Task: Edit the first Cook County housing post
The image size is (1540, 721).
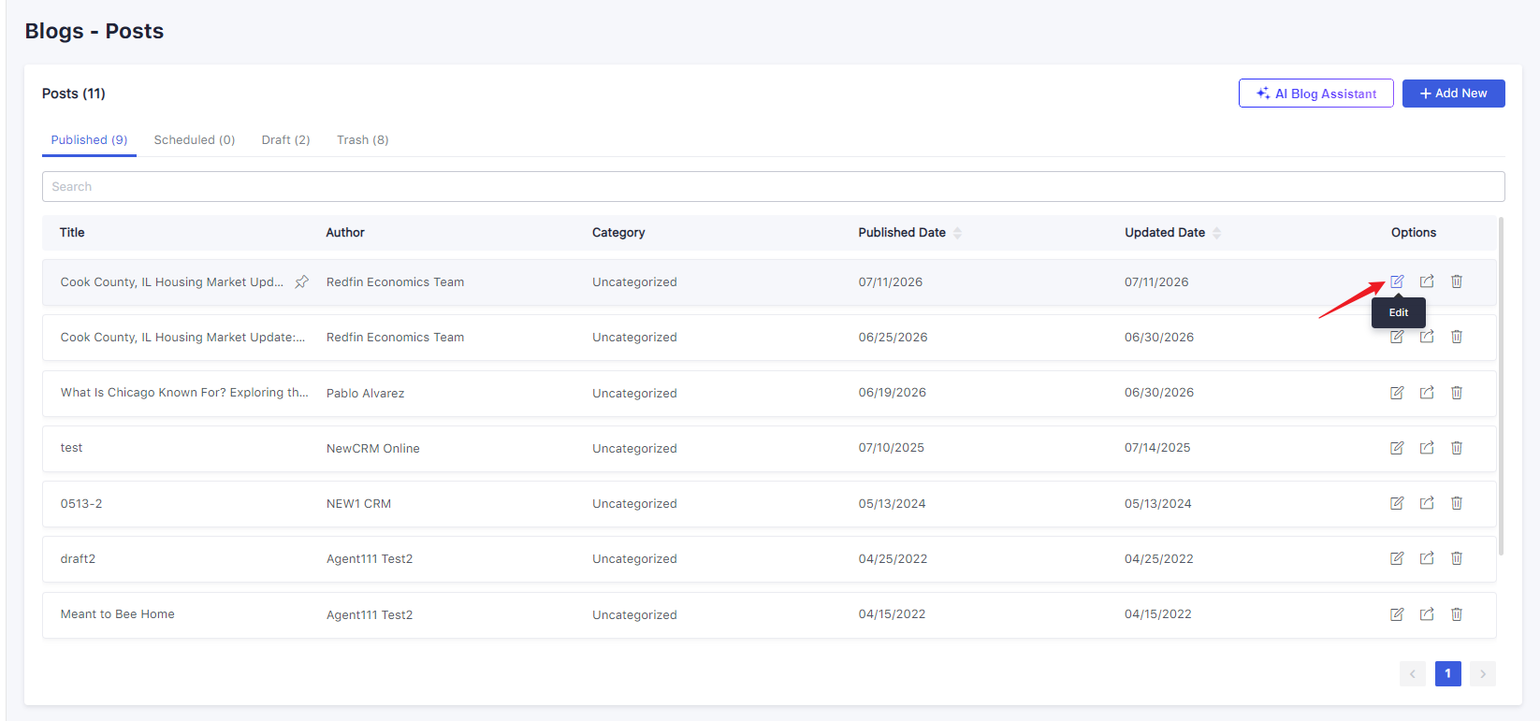Action: pyautogui.click(x=1397, y=281)
